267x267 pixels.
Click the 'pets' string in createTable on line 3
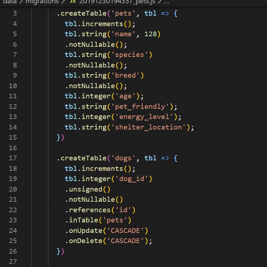[123, 13]
